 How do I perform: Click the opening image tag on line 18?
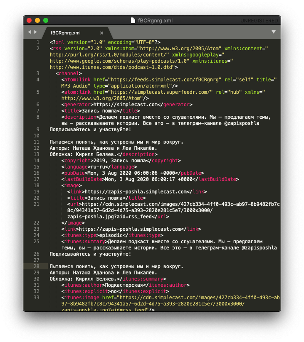point(72,186)
